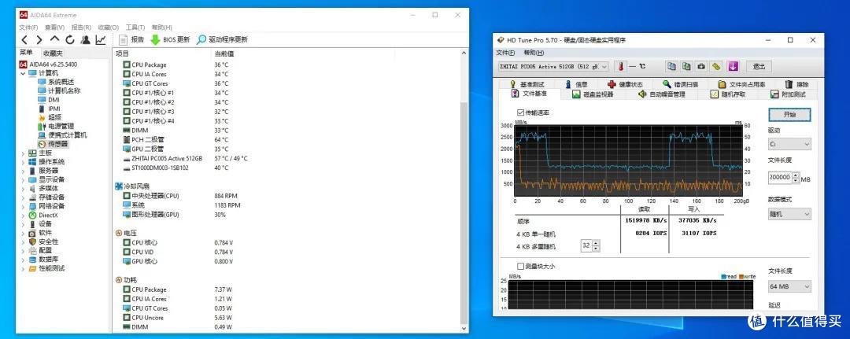Switch to the 基准测试 benchmark tab

click(x=527, y=84)
